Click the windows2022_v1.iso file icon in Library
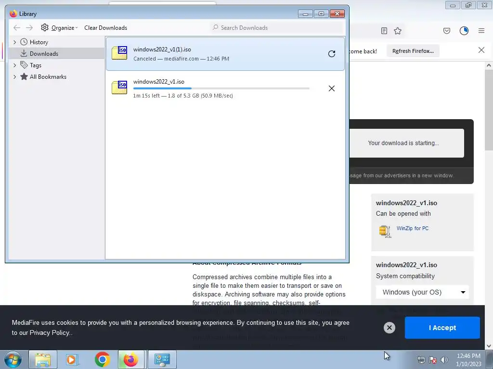This screenshot has height=369, width=493. 119,87
